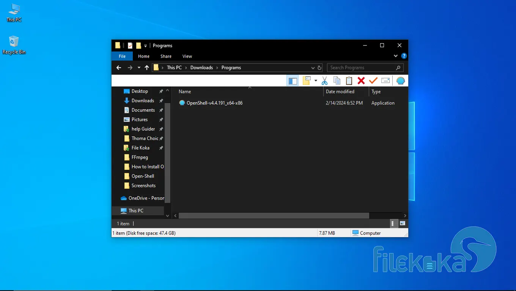
Task: Click This PC in address breadcrumb
Action: 174,68
